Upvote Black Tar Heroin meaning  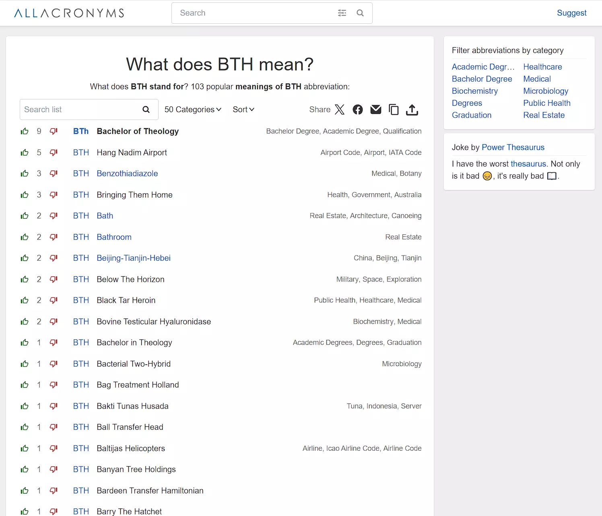(x=25, y=300)
